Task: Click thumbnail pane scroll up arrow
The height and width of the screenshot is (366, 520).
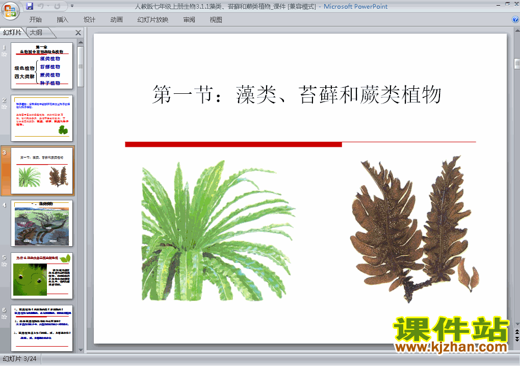Action: (x=81, y=42)
